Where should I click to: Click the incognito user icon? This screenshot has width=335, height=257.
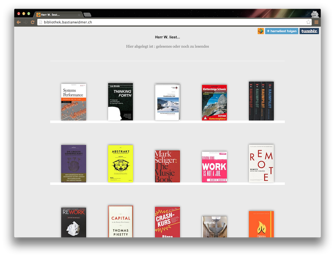pyautogui.click(x=315, y=14)
